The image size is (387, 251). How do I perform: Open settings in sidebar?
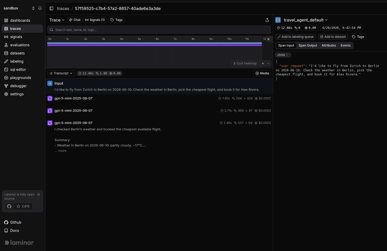pos(23,94)
